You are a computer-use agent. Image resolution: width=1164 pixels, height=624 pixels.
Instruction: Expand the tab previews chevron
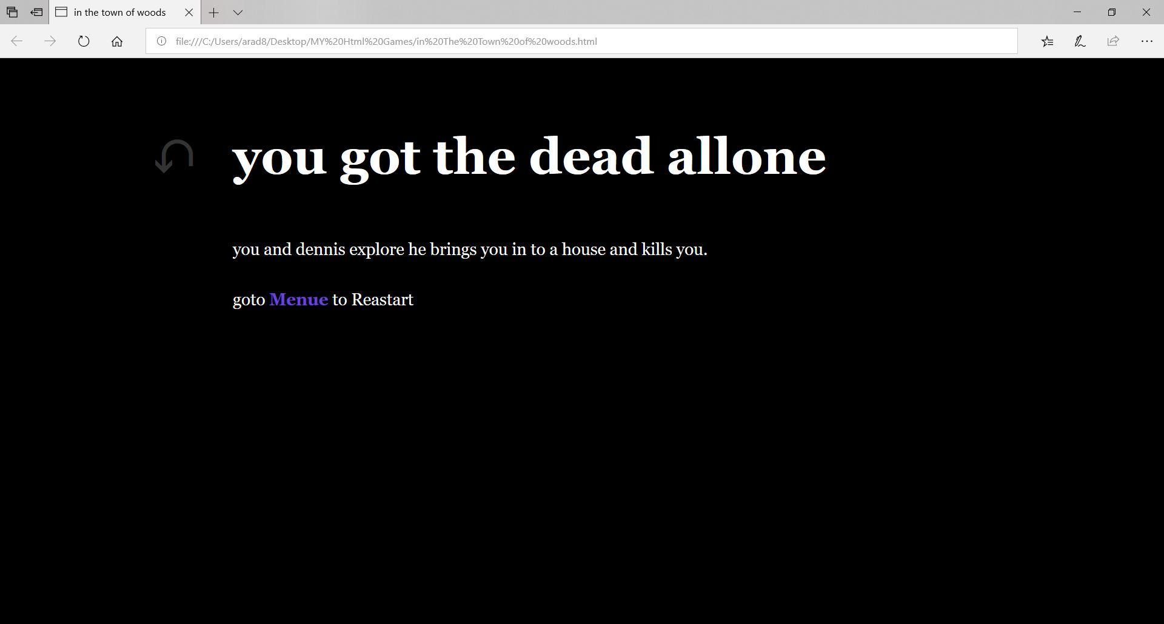tap(238, 12)
